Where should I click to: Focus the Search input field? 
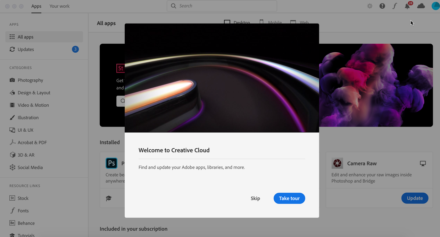click(222, 6)
